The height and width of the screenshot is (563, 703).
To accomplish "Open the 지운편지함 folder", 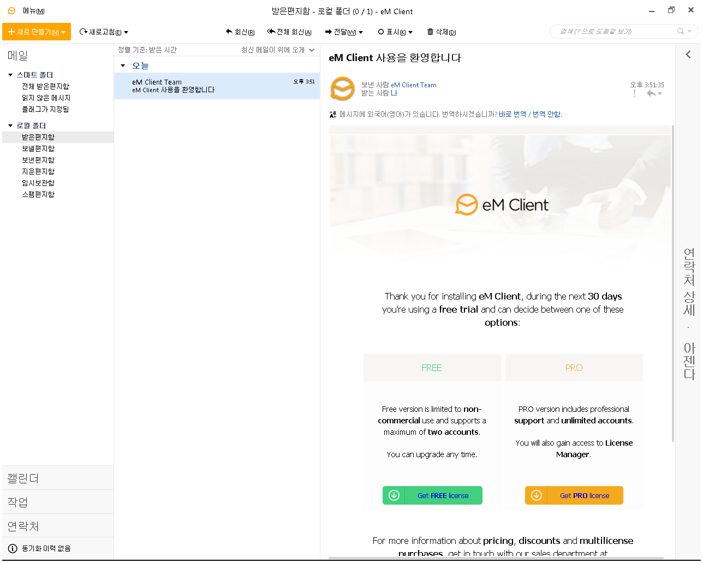I will point(38,171).
